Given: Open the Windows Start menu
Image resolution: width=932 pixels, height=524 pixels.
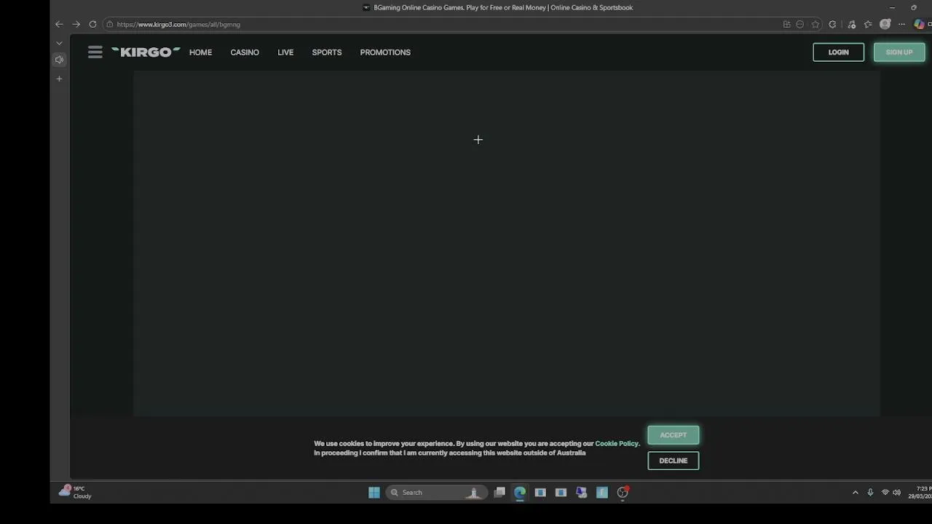Looking at the screenshot, I should [374, 493].
